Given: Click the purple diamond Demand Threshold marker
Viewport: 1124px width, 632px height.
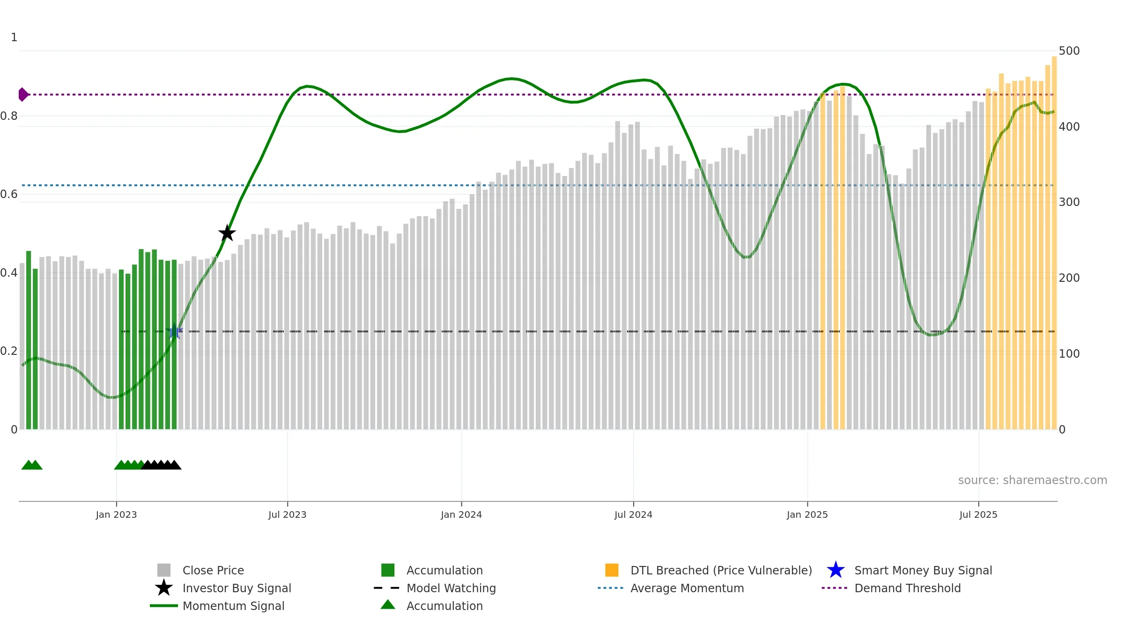Looking at the screenshot, I should pos(22,95).
